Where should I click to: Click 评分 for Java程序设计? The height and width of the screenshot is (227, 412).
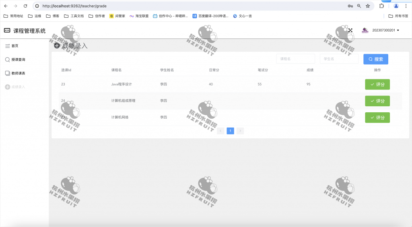pos(377,84)
